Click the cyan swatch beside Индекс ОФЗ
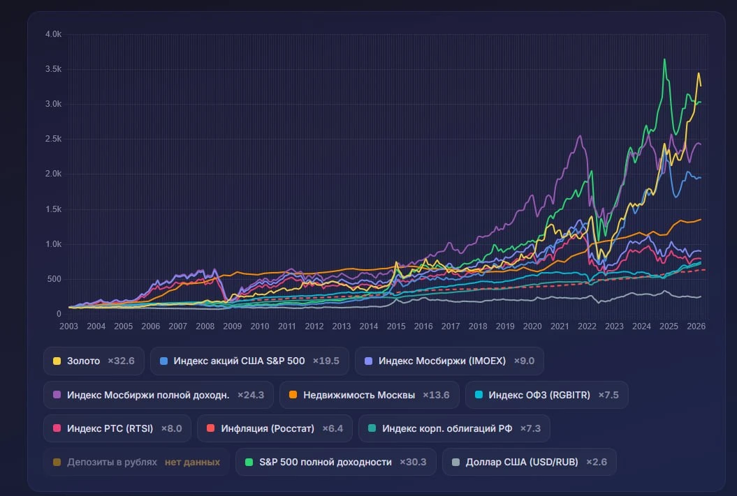The width and height of the screenshot is (737, 496). 479,395
